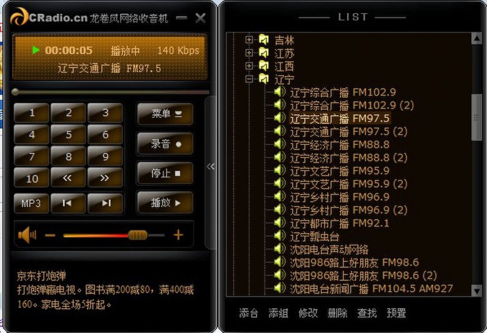Expand the 吉林 folder in the tree
487x333 pixels.
248,40
